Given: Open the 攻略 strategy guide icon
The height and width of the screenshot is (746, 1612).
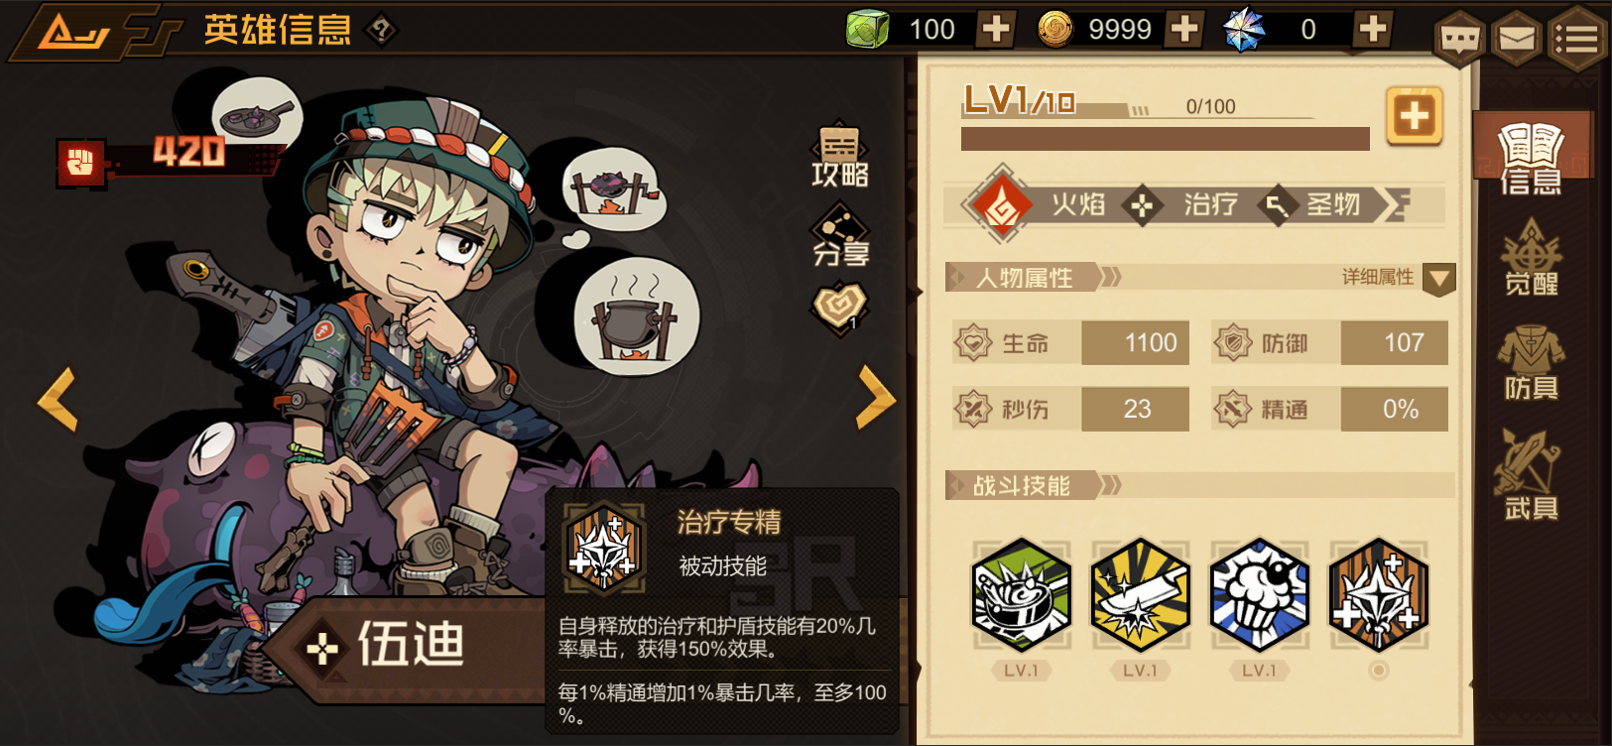Looking at the screenshot, I should pos(839,157).
